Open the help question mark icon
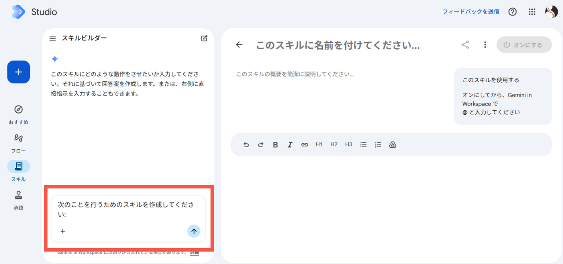 coord(512,12)
